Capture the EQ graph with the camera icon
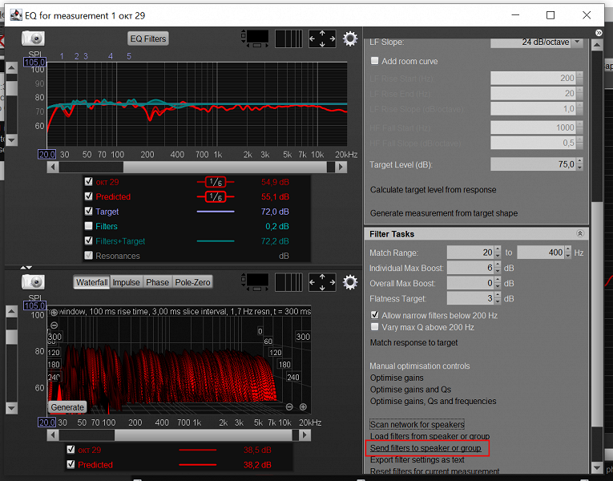The image size is (613, 481). pos(33,38)
